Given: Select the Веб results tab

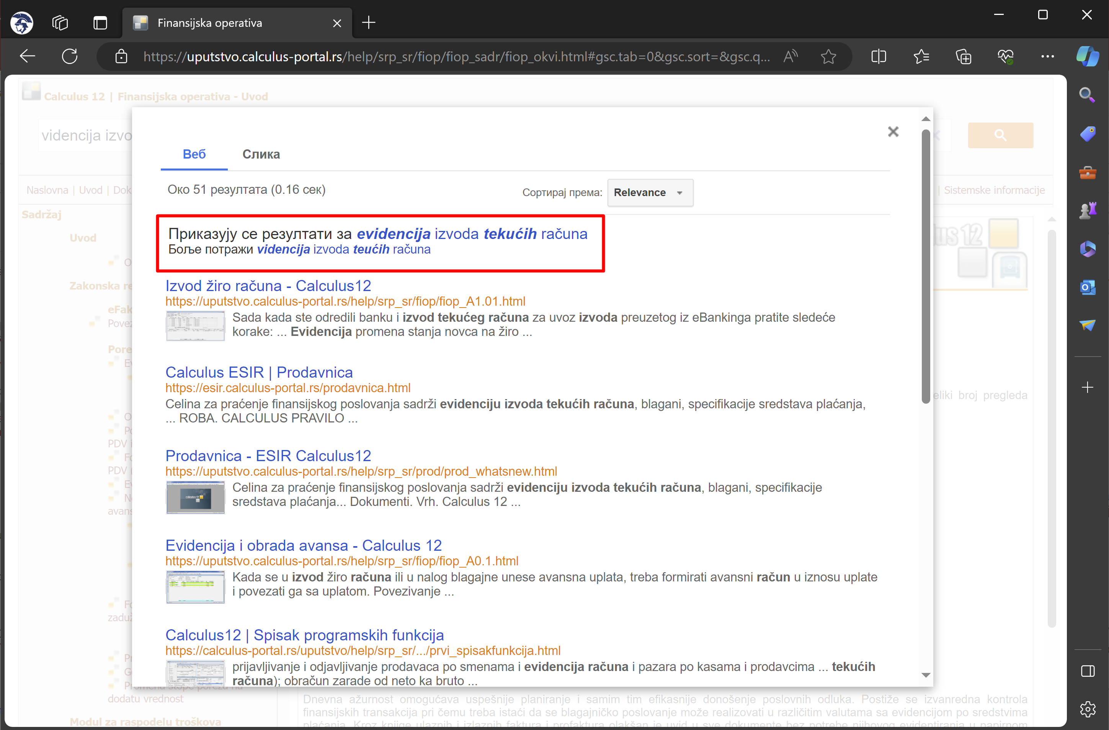Looking at the screenshot, I should coord(194,154).
